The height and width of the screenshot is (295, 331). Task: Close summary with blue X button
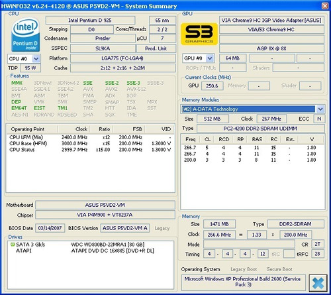coord(318,283)
